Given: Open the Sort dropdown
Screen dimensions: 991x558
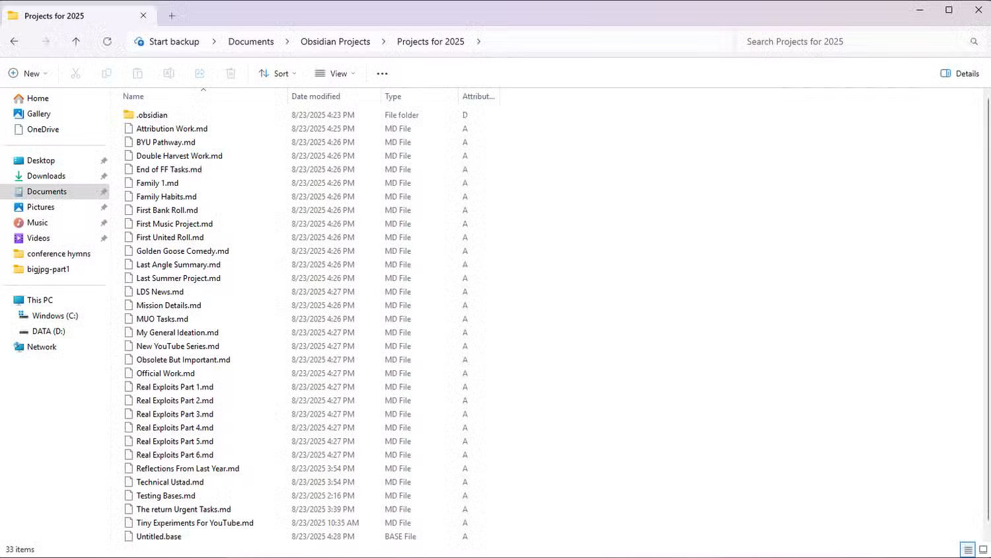Looking at the screenshot, I should click(x=277, y=73).
